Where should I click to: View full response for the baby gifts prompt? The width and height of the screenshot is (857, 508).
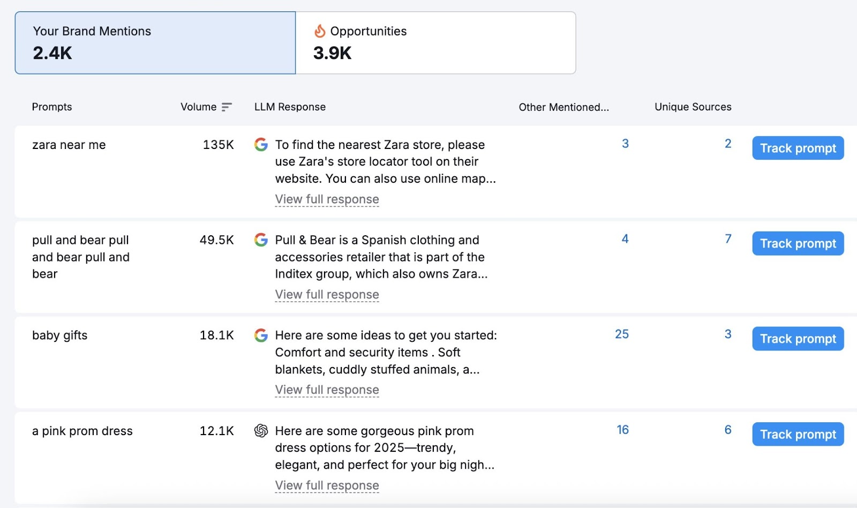327,390
